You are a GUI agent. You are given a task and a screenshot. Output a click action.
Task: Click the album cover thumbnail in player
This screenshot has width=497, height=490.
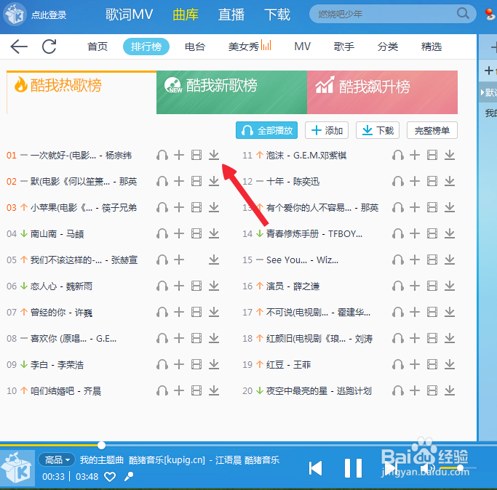(17, 468)
